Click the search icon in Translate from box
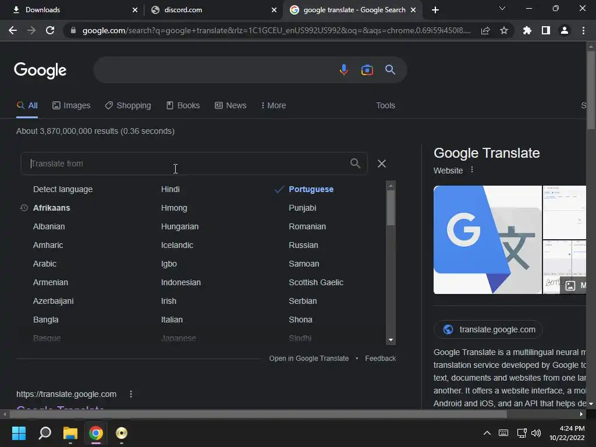Screen dimensions: 596x447 pos(355,164)
